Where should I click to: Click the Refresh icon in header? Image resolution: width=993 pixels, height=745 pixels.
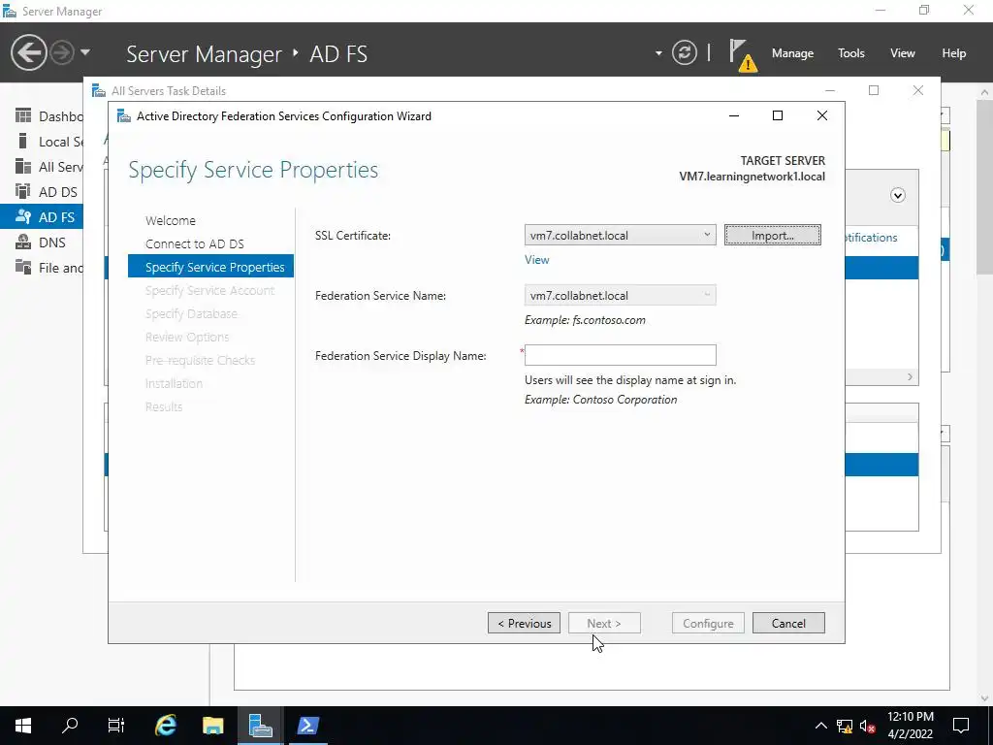pos(684,52)
